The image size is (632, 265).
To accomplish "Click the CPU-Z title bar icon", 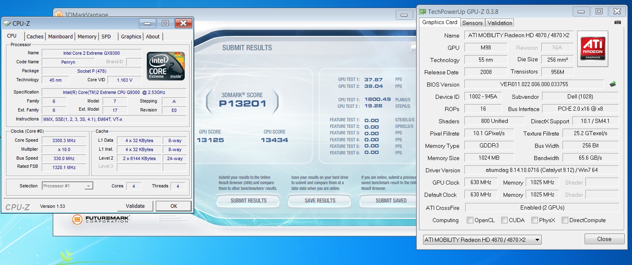I will click(x=6, y=24).
